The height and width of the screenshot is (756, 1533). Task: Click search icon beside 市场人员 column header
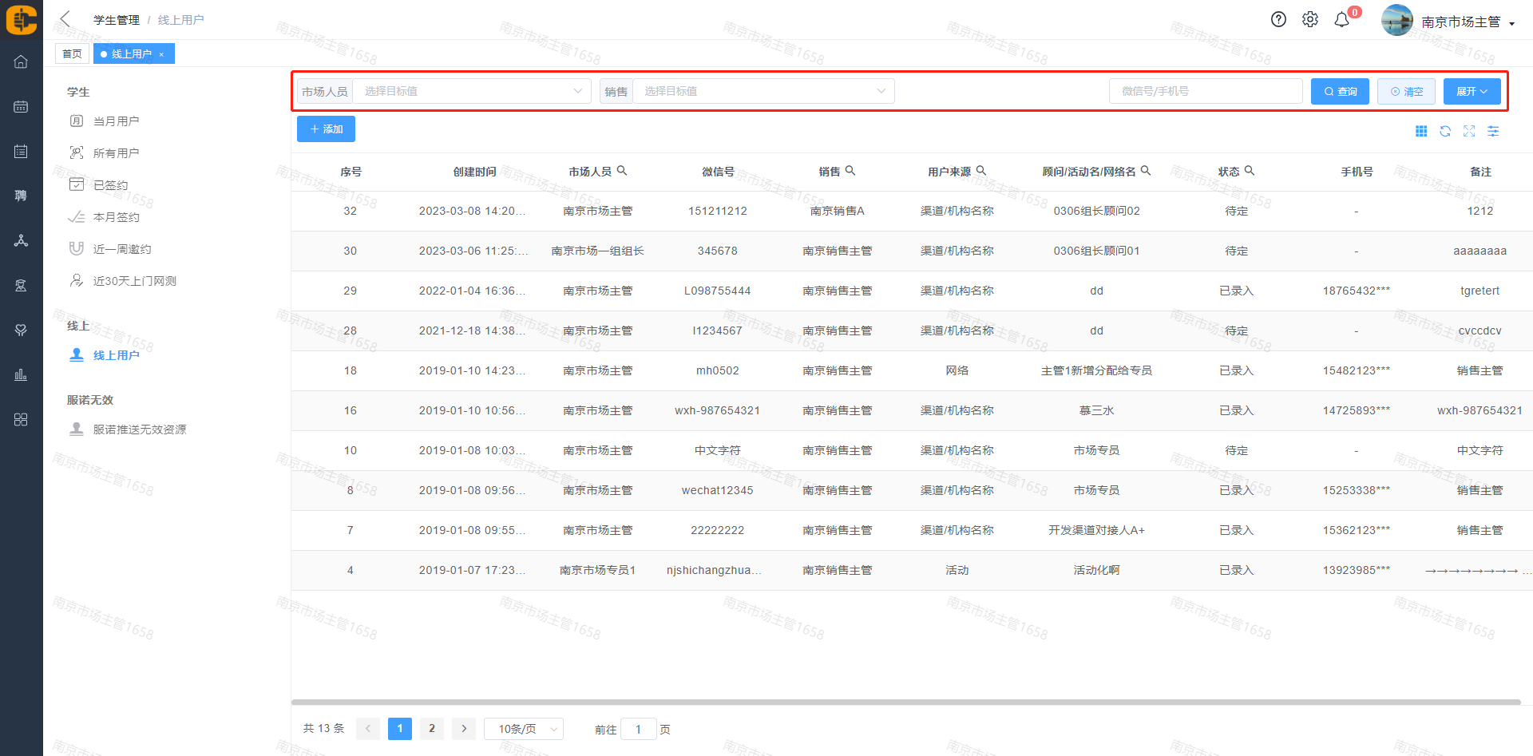coord(622,171)
